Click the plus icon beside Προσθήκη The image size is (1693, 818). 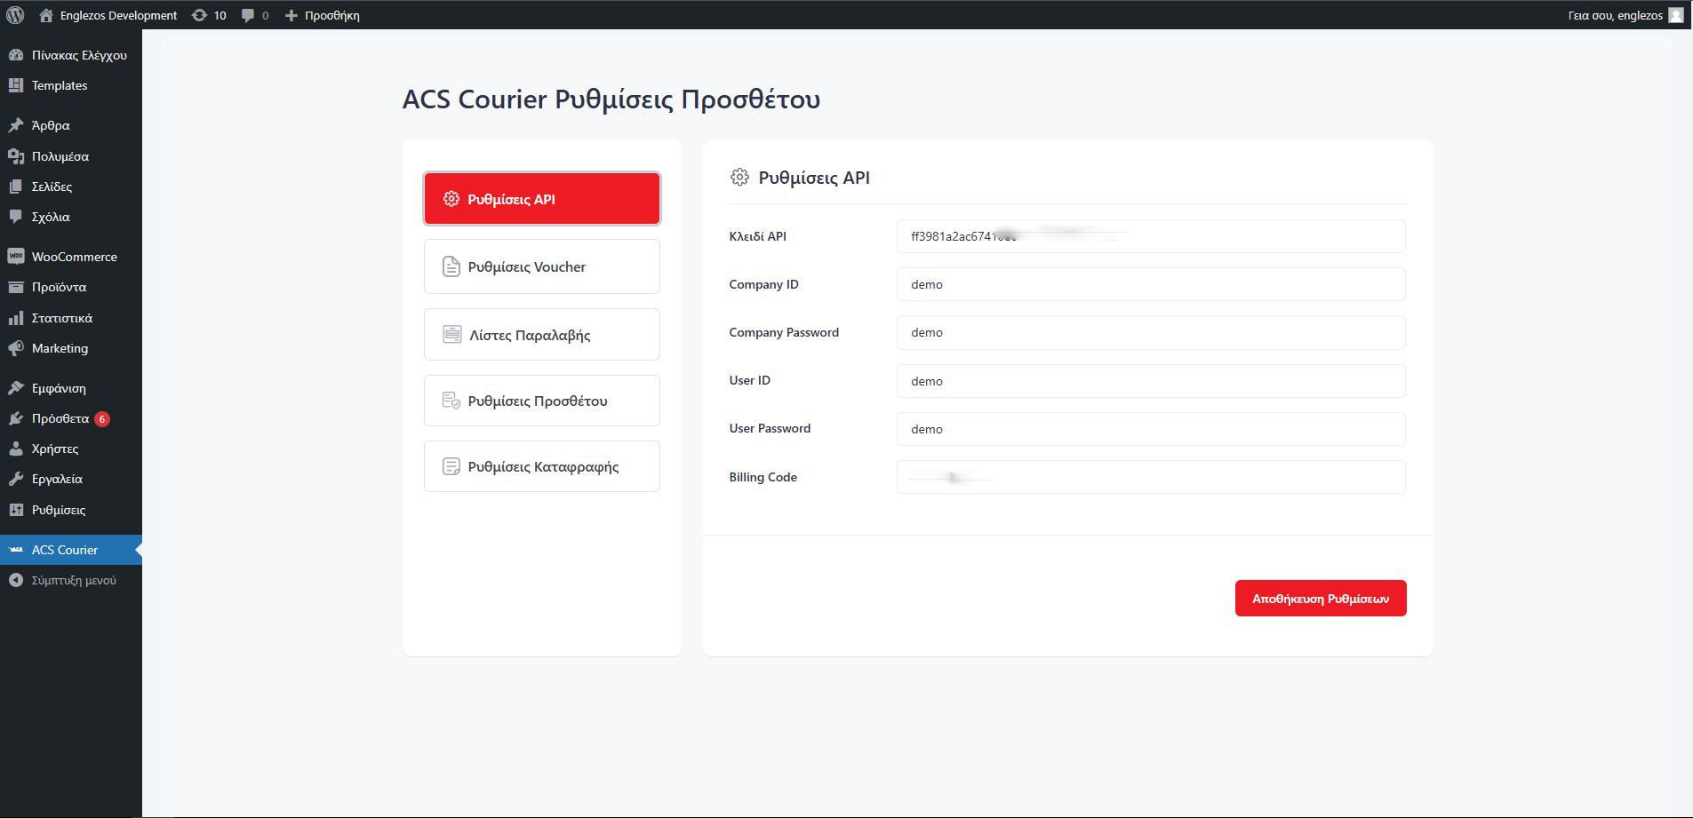pyautogui.click(x=291, y=15)
